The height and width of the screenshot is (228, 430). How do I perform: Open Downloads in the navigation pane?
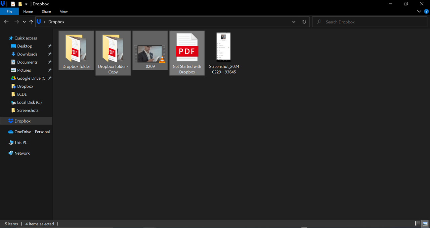27,54
